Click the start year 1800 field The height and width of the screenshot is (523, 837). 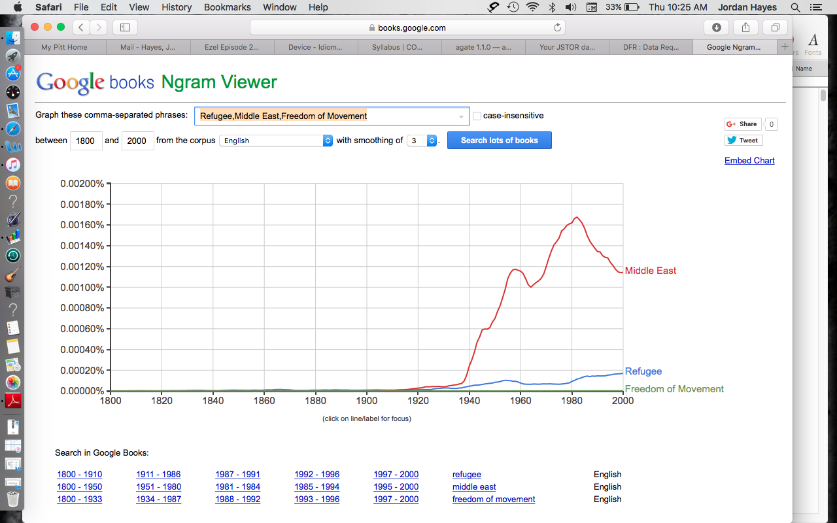86,141
